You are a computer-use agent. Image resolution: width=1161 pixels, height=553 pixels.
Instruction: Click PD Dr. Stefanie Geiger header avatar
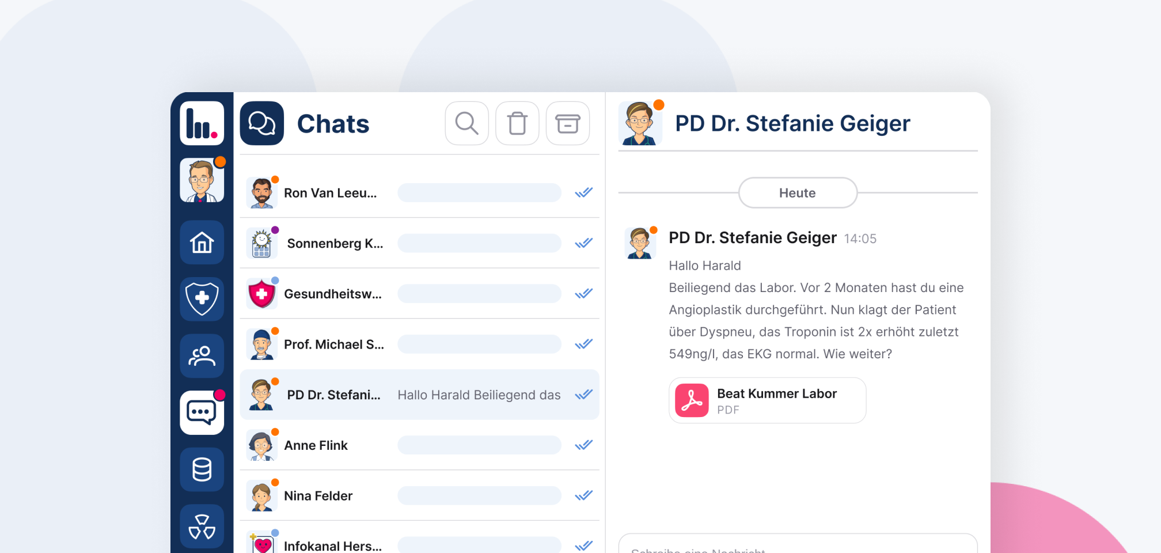pyautogui.click(x=639, y=124)
